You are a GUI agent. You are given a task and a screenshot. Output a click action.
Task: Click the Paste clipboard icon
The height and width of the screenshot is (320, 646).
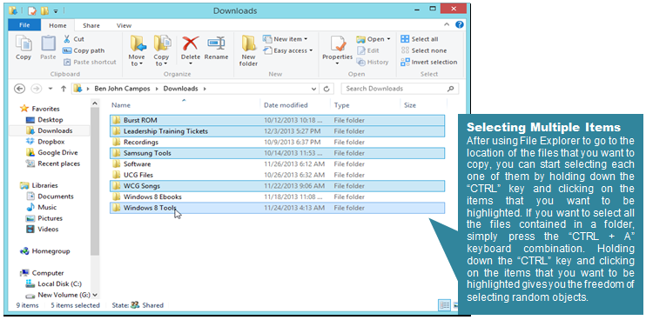pyautogui.click(x=48, y=43)
